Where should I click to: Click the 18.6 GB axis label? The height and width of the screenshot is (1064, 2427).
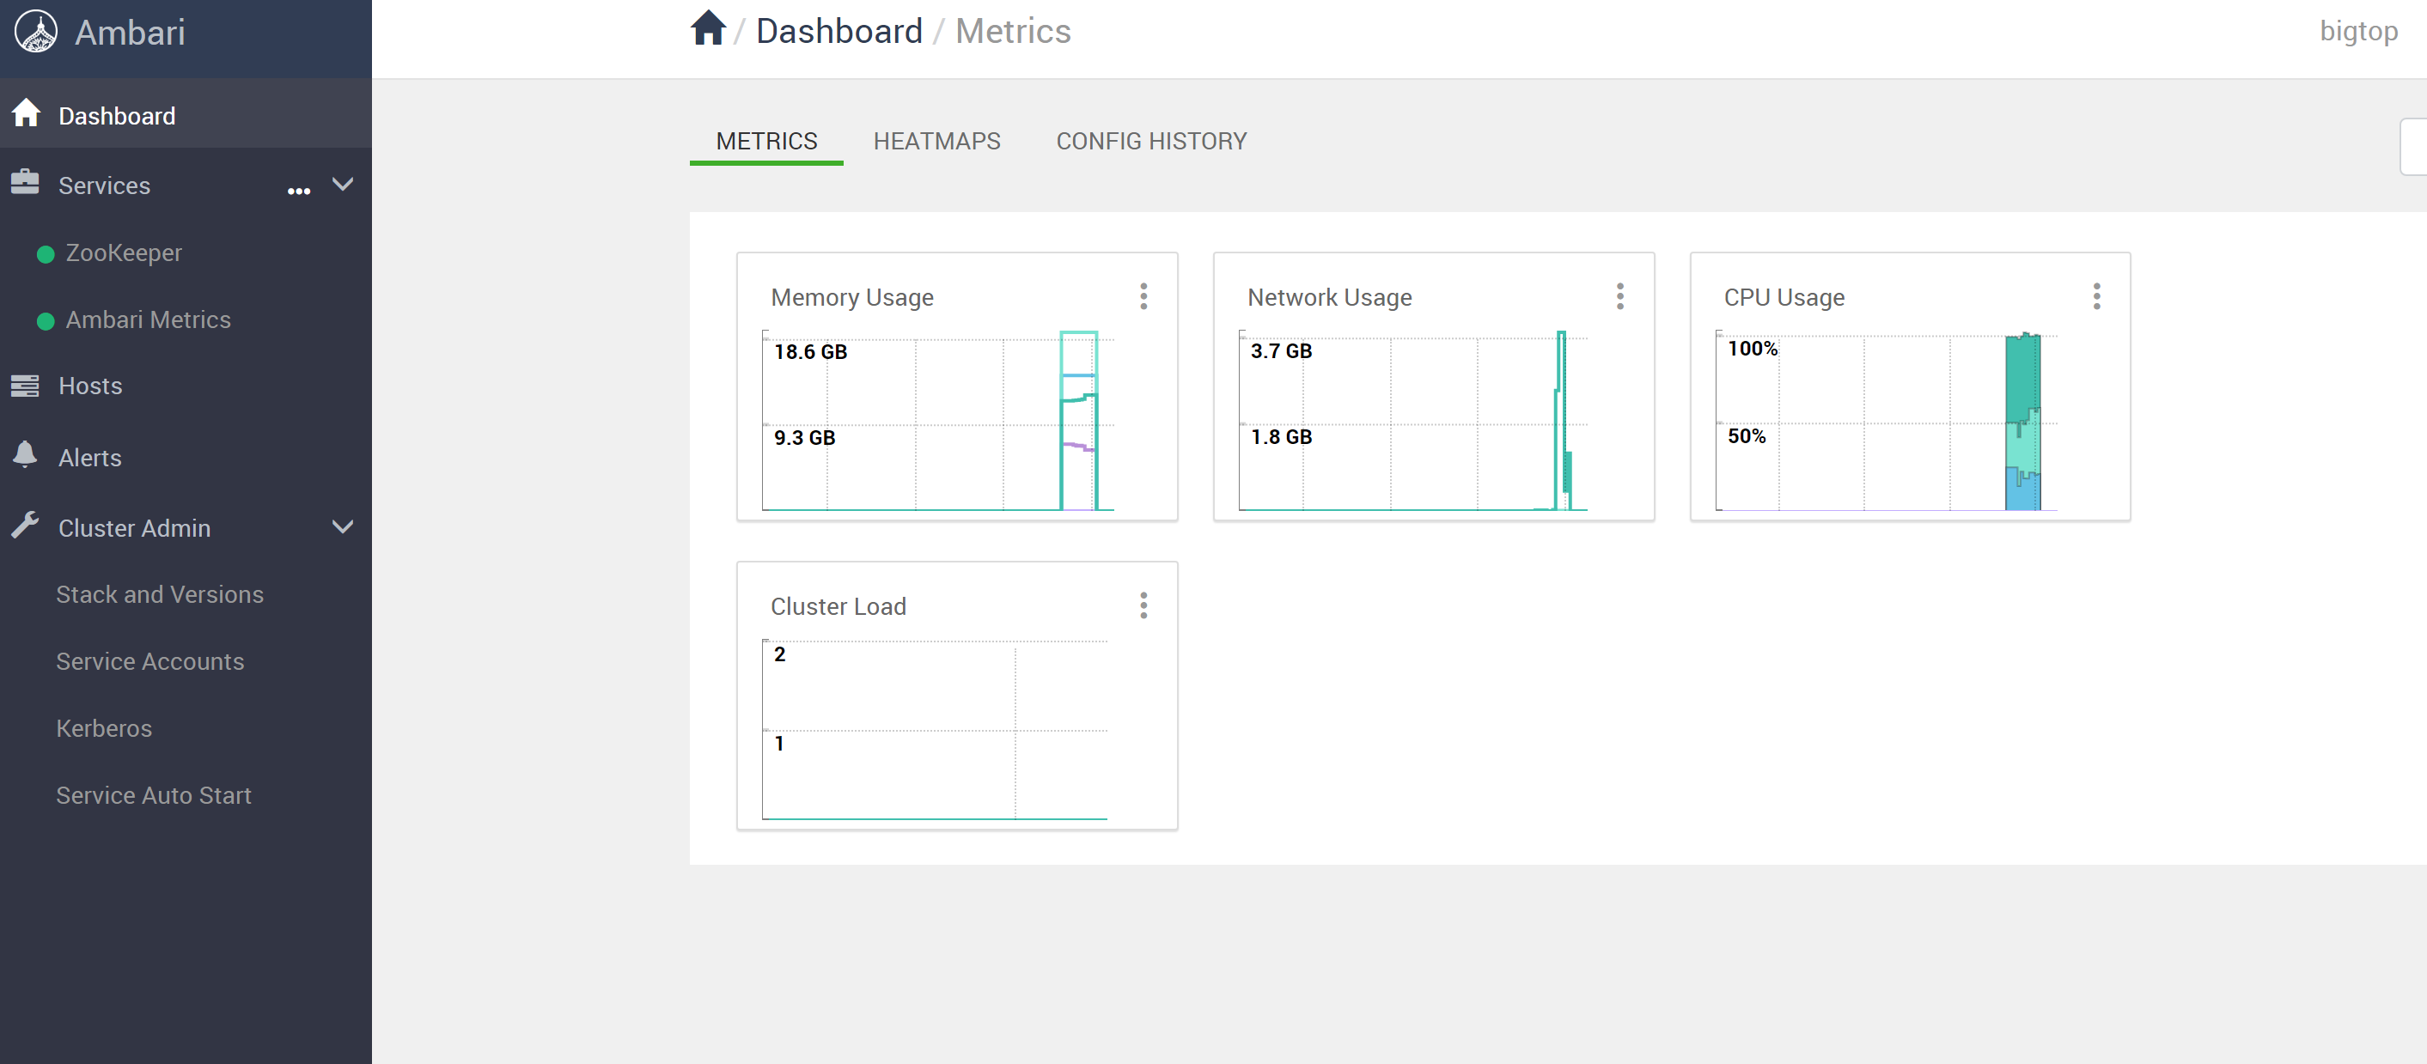click(810, 352)
